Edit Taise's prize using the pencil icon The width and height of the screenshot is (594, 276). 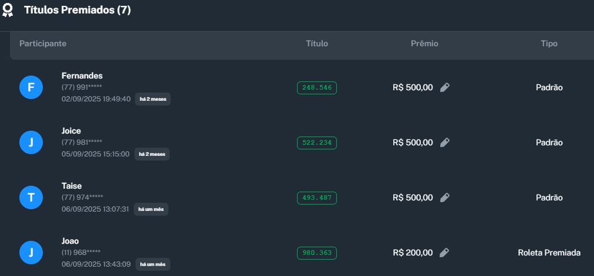click(x=445, y=197)
